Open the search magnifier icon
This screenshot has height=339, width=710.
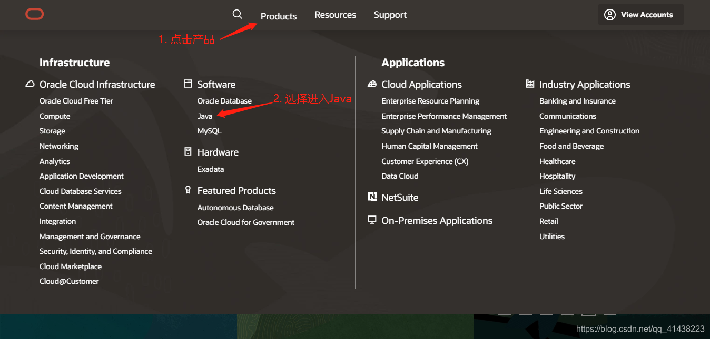coord(238,14)
